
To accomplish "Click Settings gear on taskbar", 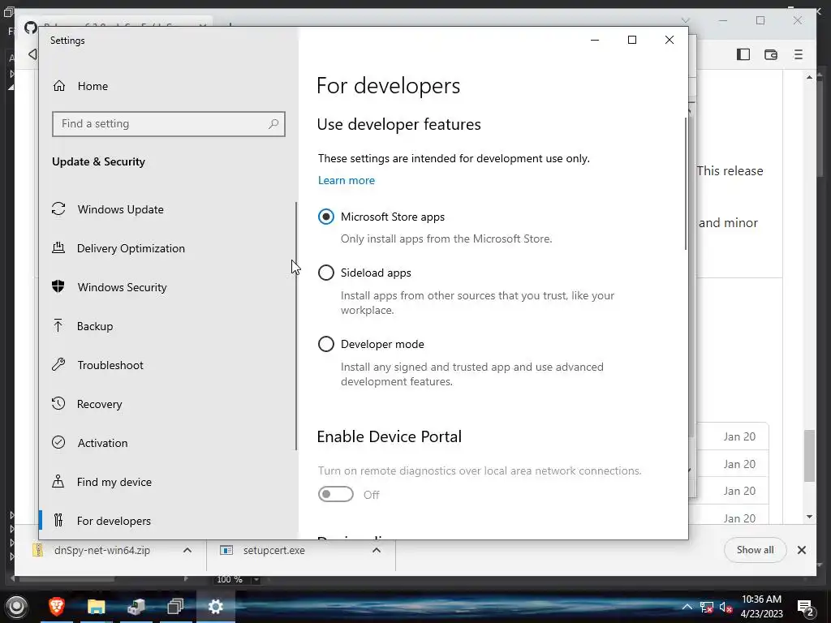I will click(215, 607).
